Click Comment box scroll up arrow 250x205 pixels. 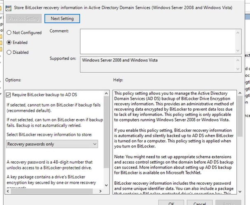point(238,33)
